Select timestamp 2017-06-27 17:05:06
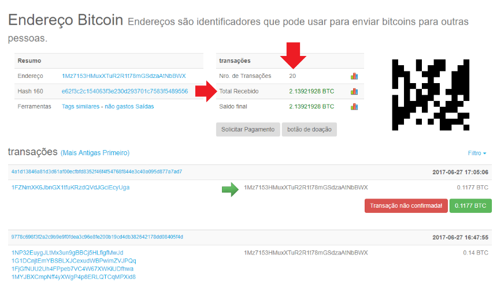The image size is (497, 281). pos(460,172)
